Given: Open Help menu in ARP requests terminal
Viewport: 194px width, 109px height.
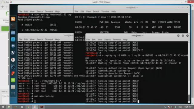Looking at the screenshot, I should coord(57,39).
